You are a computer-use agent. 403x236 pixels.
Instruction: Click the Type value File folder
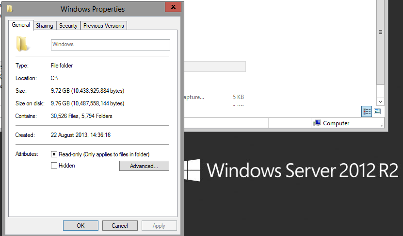point(62,66)
